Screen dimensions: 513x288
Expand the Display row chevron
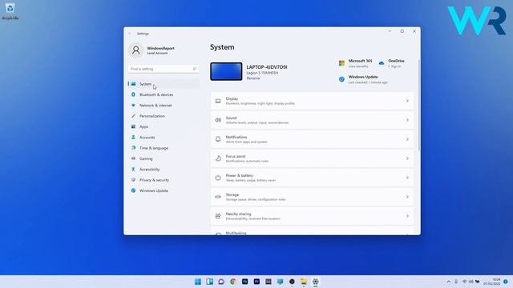pyautogui.click(x=407, y=101)
